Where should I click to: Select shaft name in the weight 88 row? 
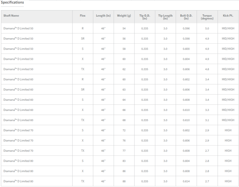click(x=18, y=181)
